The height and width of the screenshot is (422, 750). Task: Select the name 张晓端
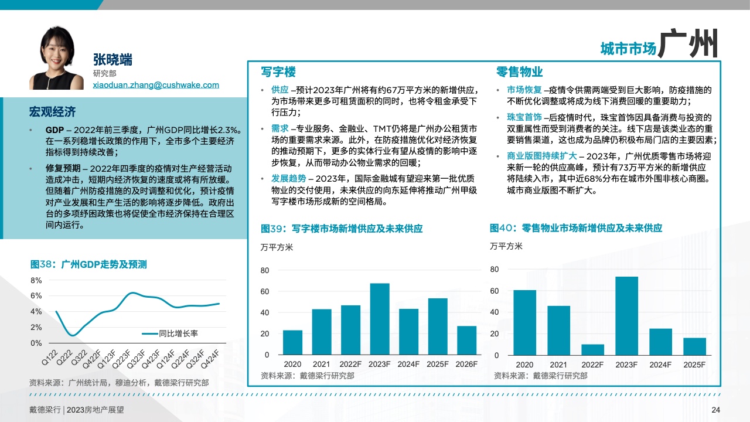(112, 60)
